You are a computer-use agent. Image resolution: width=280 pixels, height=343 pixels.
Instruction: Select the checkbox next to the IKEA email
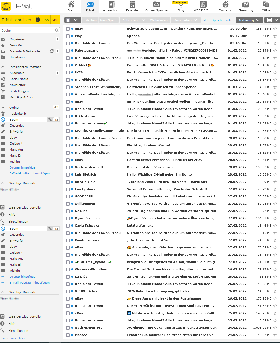point(68,72)
